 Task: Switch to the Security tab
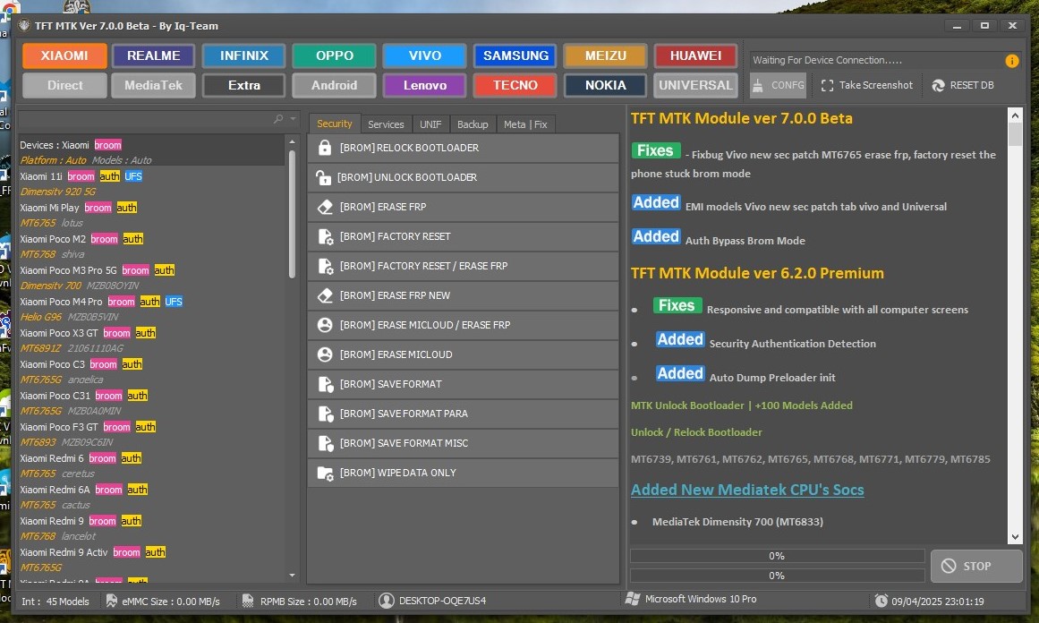335,124
